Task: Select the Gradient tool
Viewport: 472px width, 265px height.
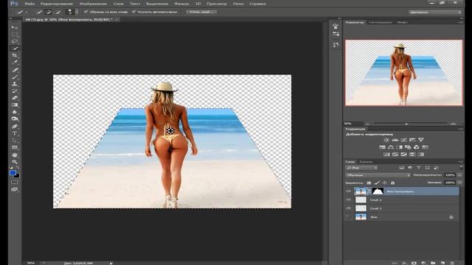Action: tap(15, 105)
